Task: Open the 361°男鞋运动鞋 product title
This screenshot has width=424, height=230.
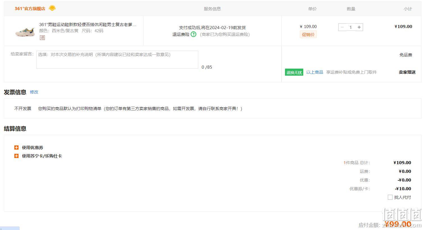Action: coord(88,25)
